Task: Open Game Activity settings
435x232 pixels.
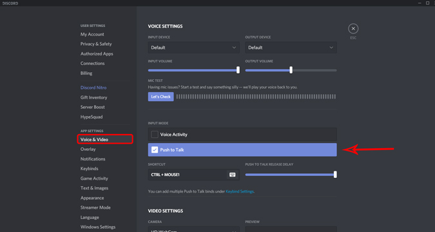Action: pyautogui.click(x=94, y=179)
